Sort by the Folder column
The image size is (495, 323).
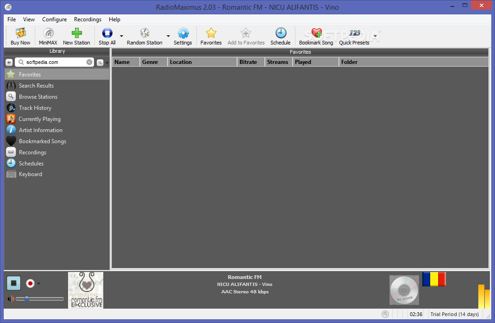coord(414,62)
